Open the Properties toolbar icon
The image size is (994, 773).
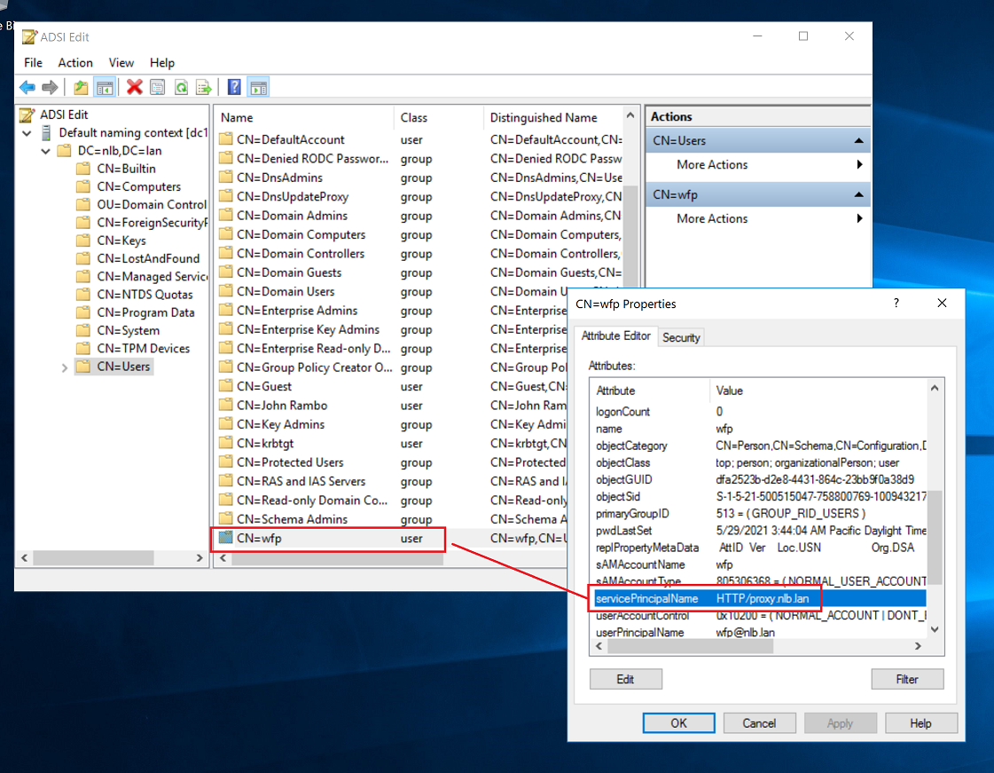point(158,87)
